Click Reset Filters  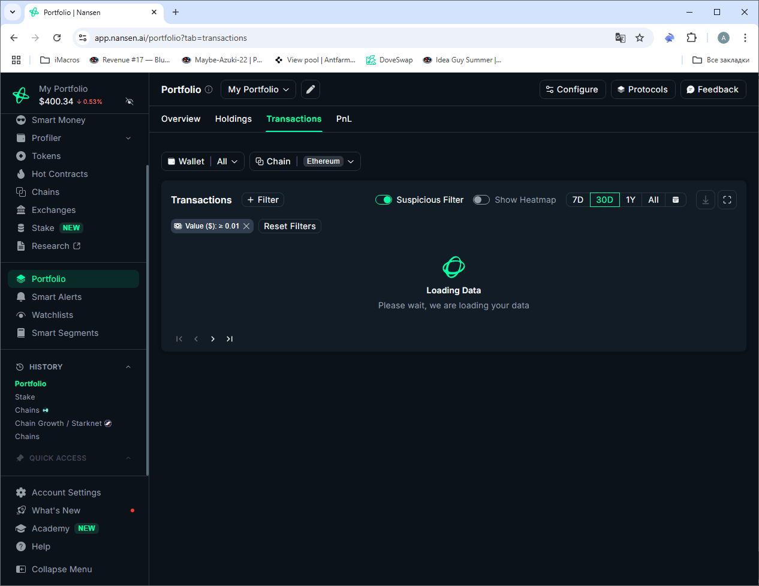[290, 226]
